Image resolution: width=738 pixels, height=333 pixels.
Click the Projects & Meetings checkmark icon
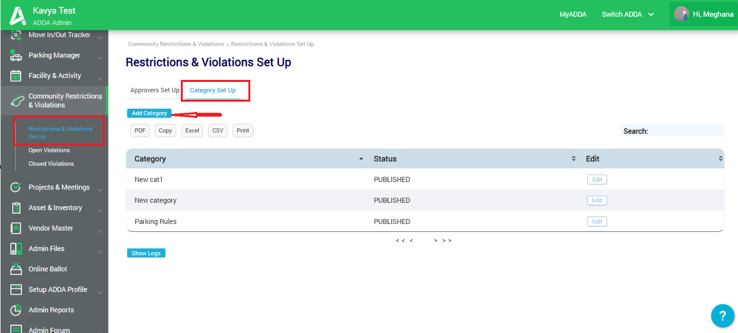pyautogui.click(x=16, y=187)
